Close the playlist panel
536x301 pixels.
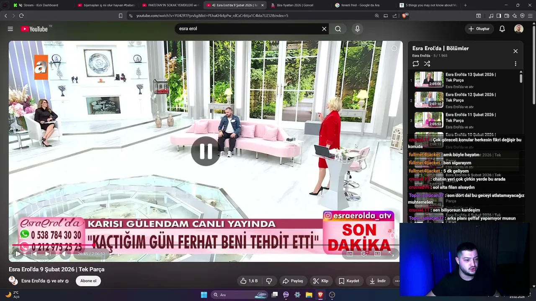pos(515,51)
